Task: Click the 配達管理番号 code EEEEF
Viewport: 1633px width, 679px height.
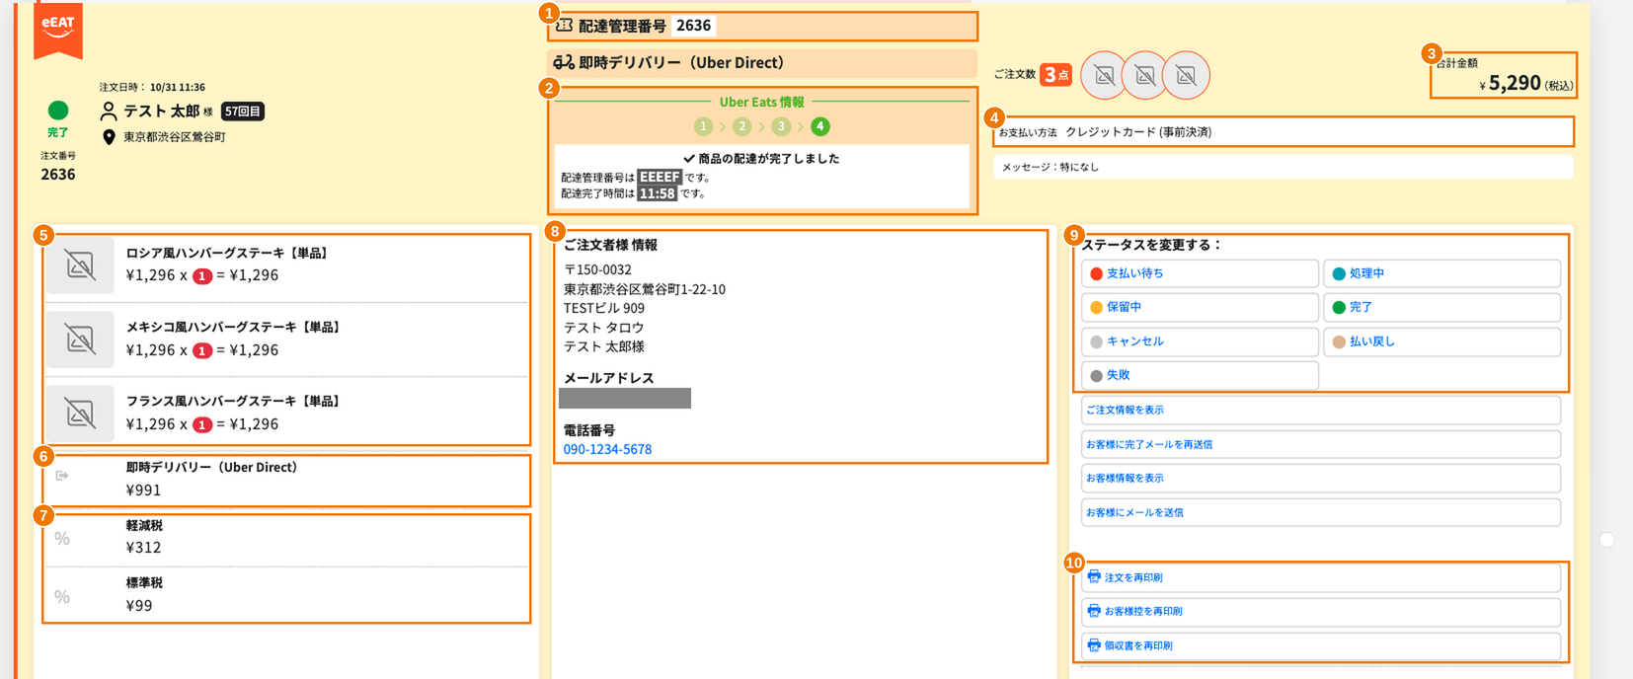Action: click(660, 178)
